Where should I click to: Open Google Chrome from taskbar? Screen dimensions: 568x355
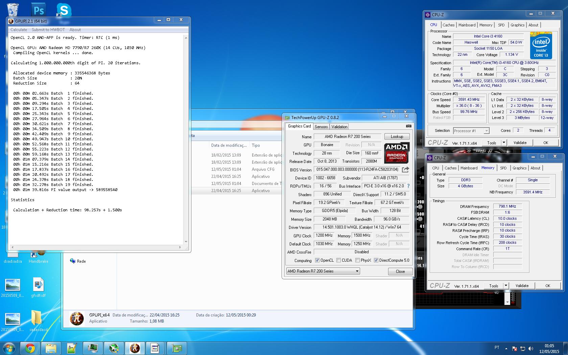coord(30,348)
